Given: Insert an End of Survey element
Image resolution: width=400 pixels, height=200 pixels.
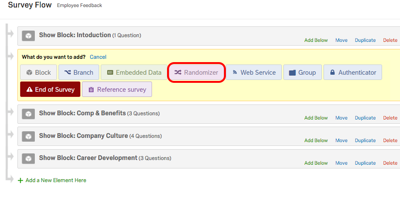Looking at the screenshot, I should click(49, 89).
